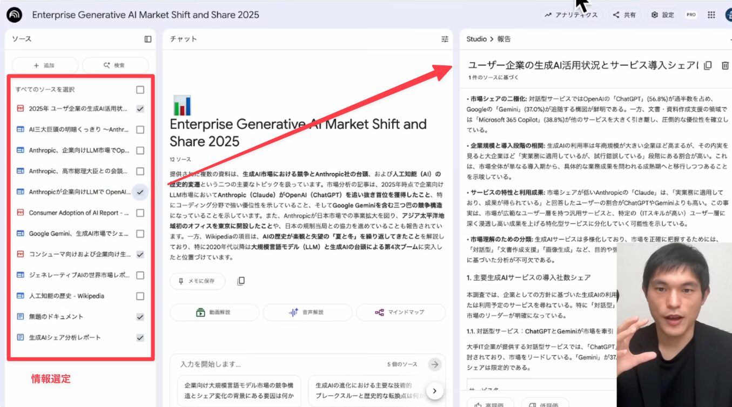Open chat settings via sliders icon

tap(445, 39)
